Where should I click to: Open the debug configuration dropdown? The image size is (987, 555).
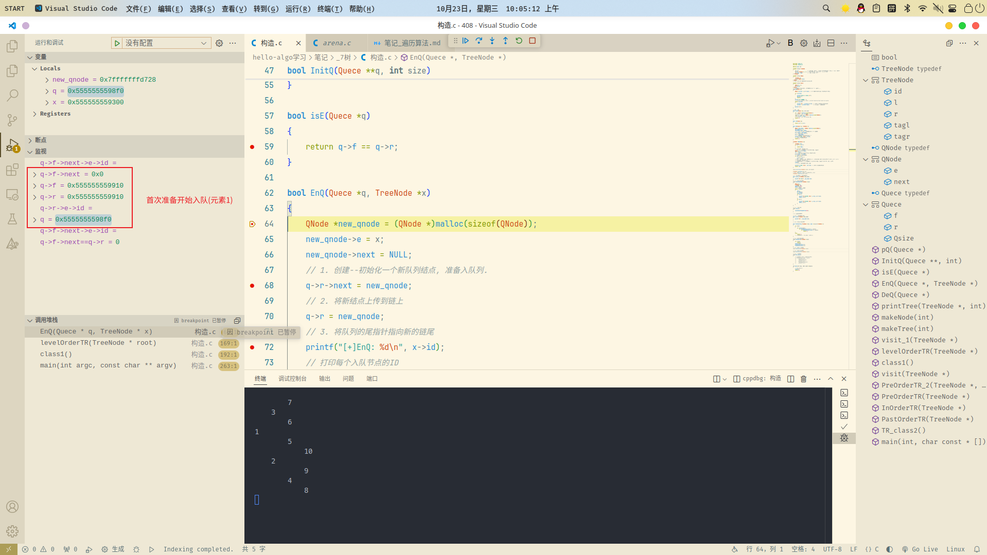(x=166, y=43)
